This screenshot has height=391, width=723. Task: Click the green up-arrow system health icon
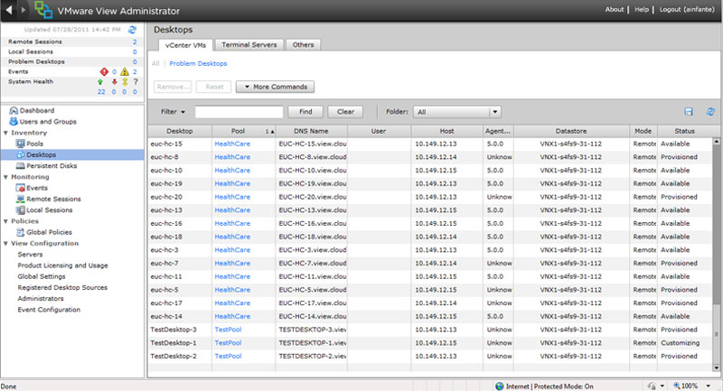pyautogui.click(x=100, y=81)
